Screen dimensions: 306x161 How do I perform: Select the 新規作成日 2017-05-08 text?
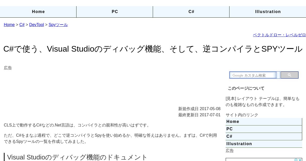pyautogui.click(x=199, y=109)
